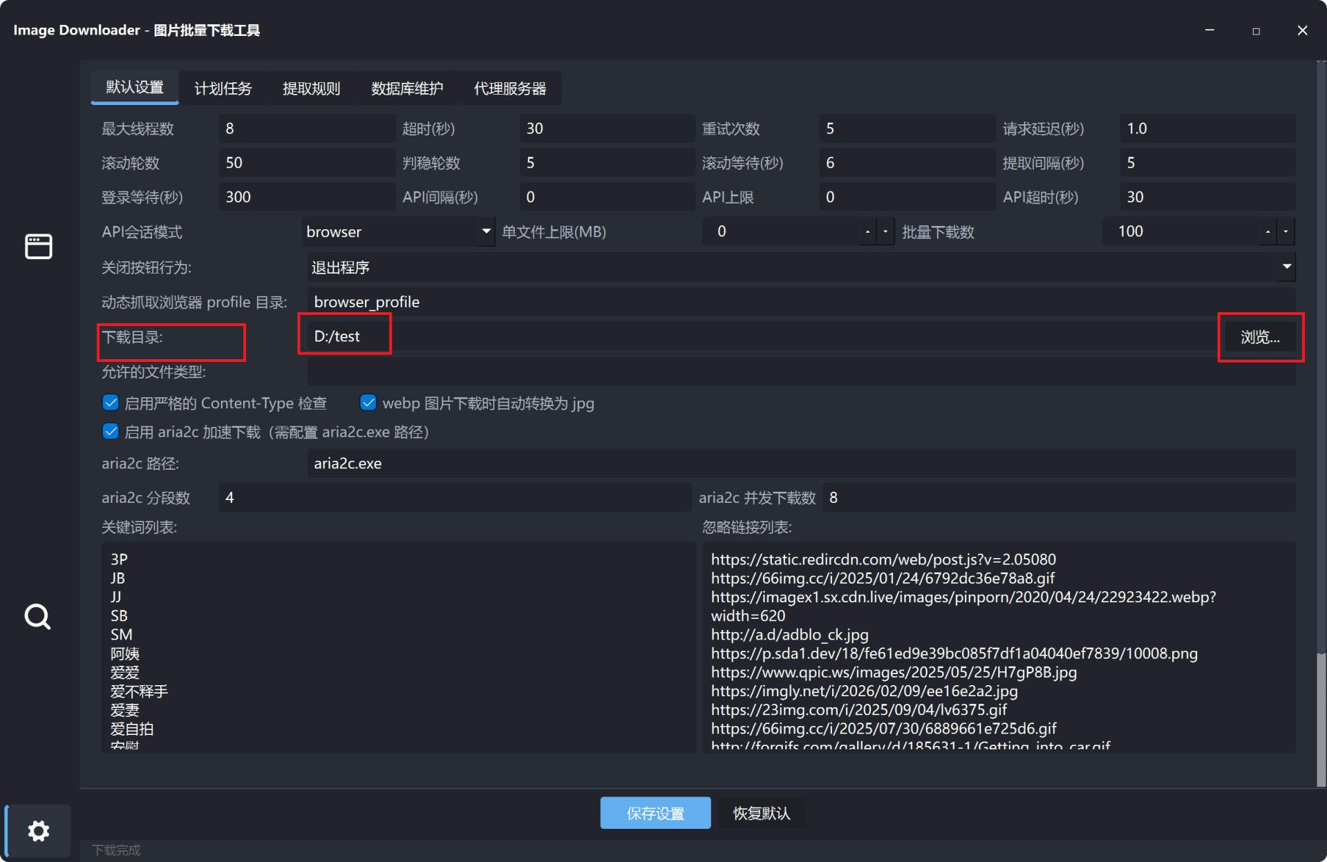1327x862 pixels.
Task: Switch to the 数据库维护 tab
Action: (x=407, y=88)
